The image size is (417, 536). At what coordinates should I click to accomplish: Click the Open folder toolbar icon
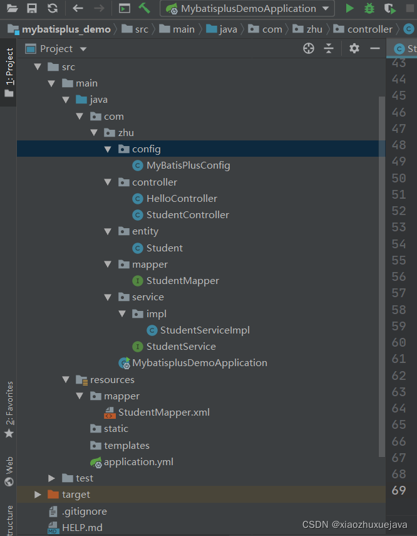click(13, 9)
